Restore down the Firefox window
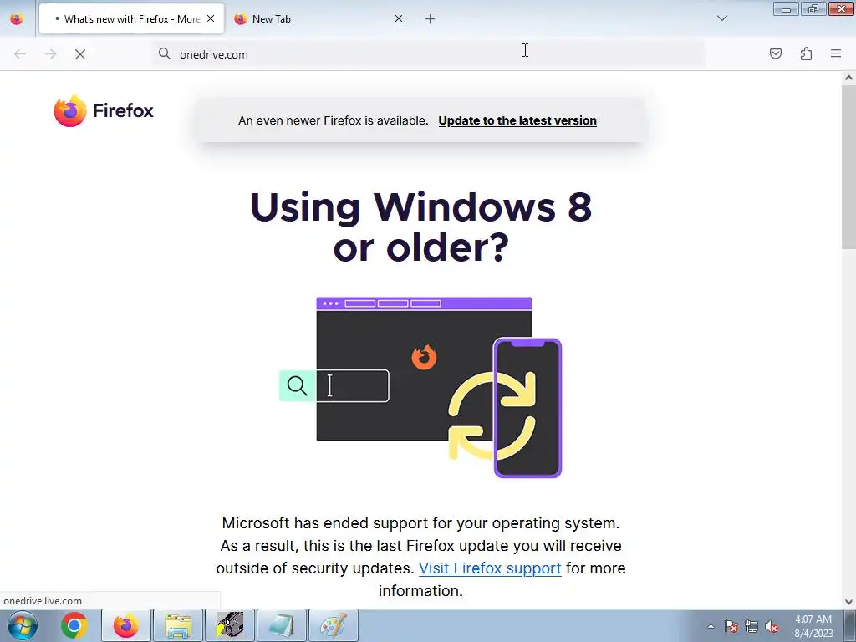The image size is (856, 642). (x=813, y=8)
